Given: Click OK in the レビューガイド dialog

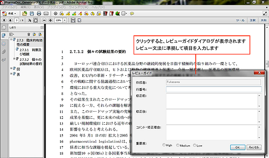Looking at the screenshot, I should [x=238, y=147].
